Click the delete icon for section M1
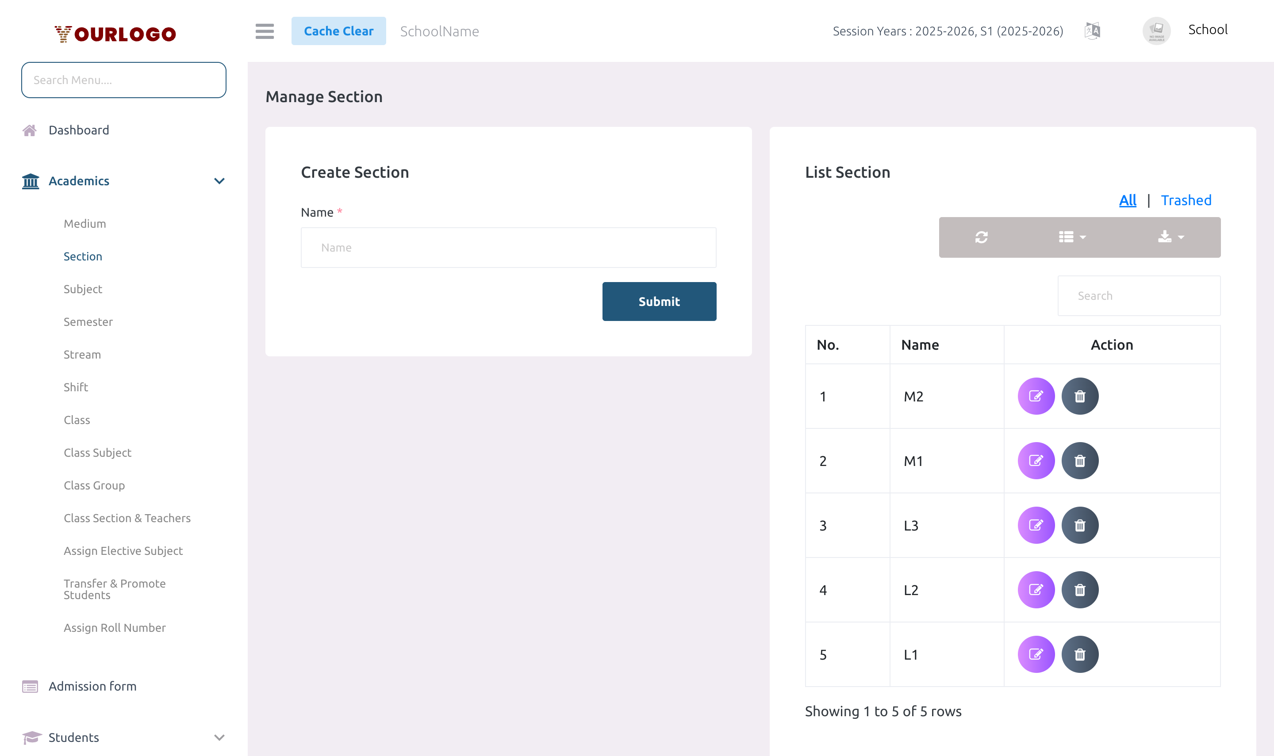 [x=1080, y=461]
